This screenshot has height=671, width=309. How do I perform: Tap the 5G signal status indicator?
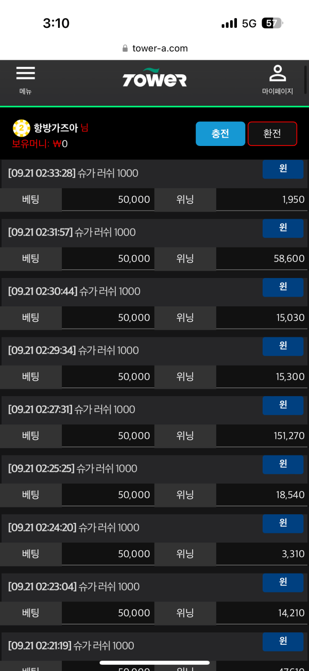coord(249,23)
